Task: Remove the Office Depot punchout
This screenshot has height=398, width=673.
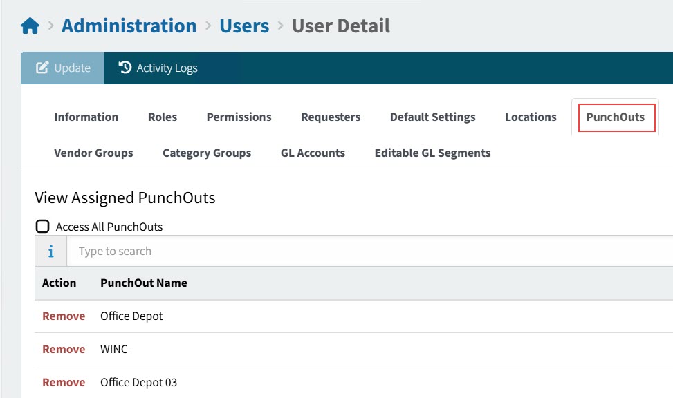Action: click(64, 316)
